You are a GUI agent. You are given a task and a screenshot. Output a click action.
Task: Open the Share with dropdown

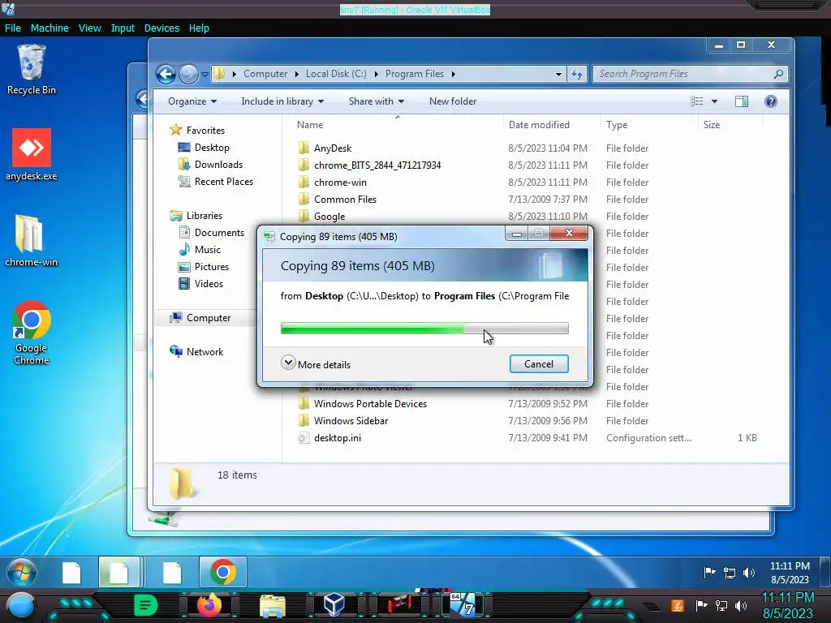coord(377,101)
